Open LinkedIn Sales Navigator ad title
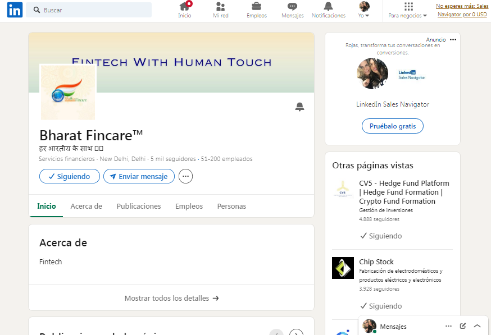Image resolution: width=491 pixels, height=335 pixels. pos(393,104)
